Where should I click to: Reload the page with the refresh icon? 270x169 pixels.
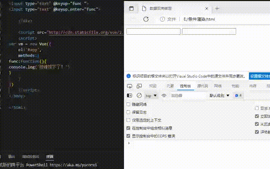pos(146,19)
